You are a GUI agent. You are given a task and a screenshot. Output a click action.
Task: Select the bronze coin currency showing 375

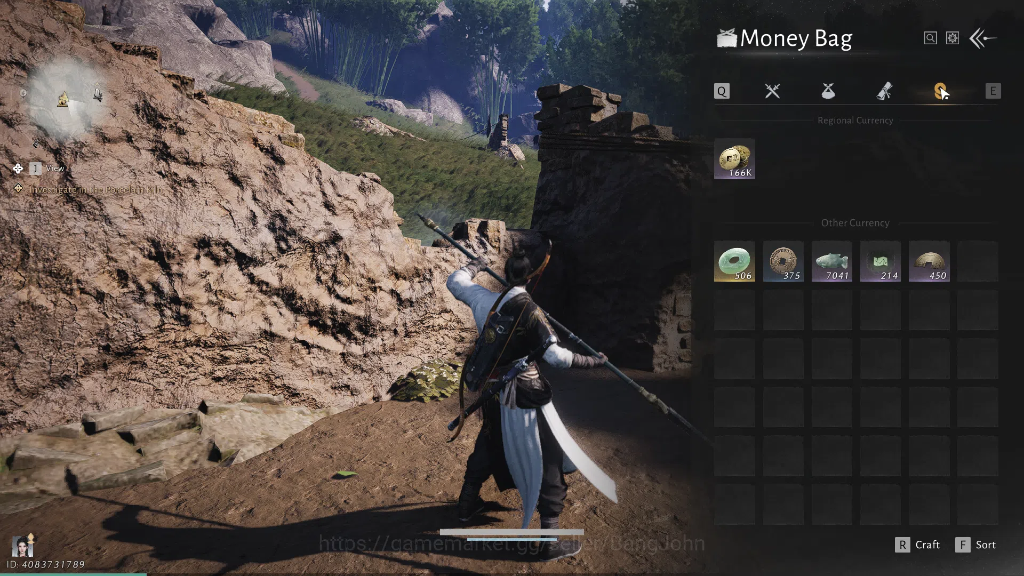pos(783,261)
